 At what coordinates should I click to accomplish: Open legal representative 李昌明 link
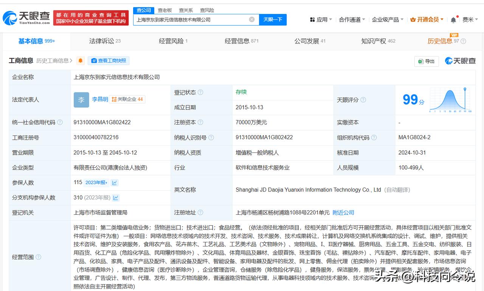pyautogui.click(x=100, y=99)
